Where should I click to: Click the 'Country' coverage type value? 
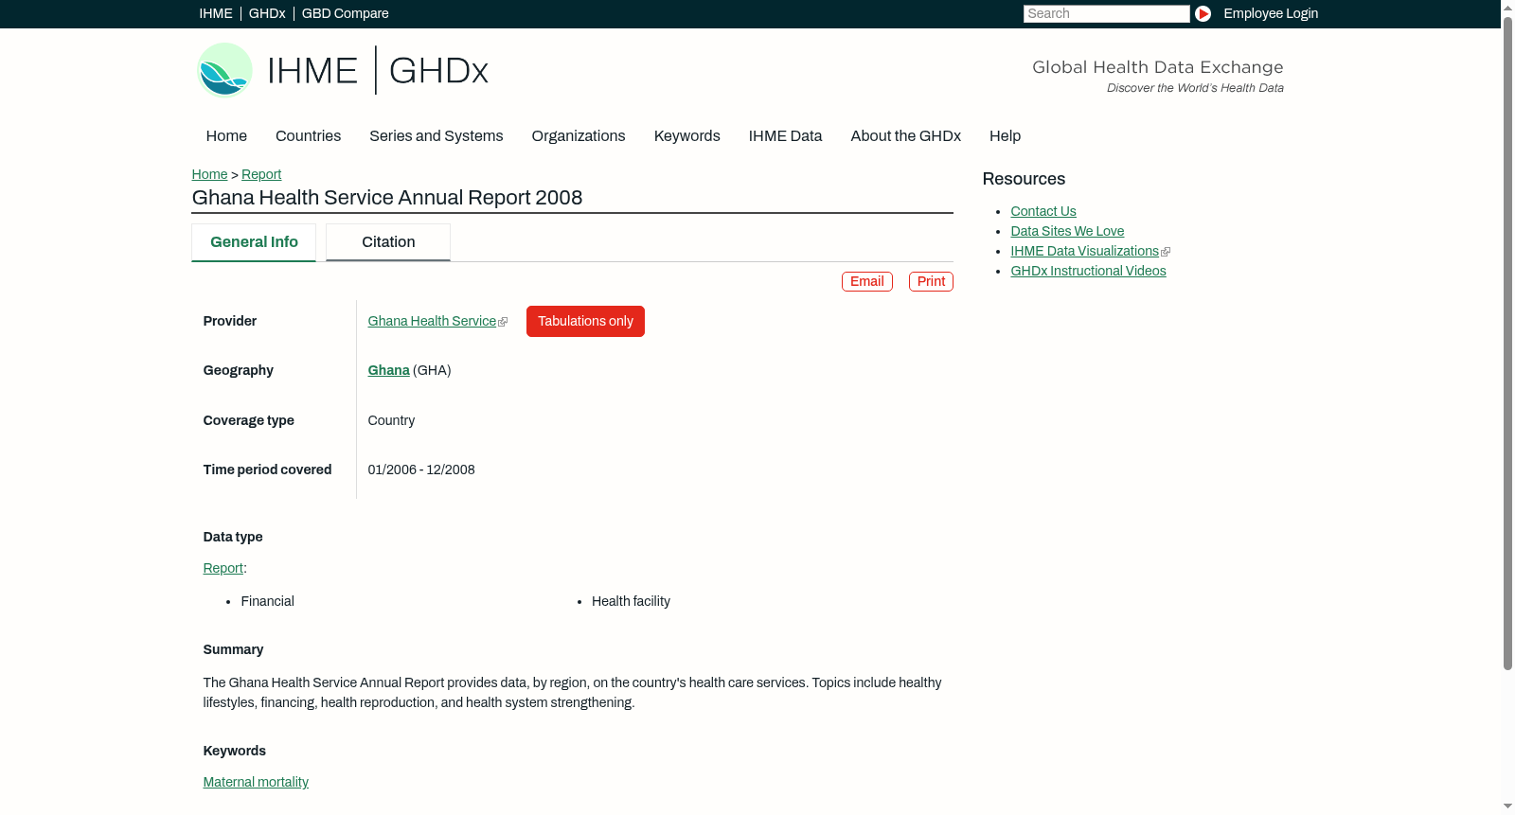(x=391, y=421)
